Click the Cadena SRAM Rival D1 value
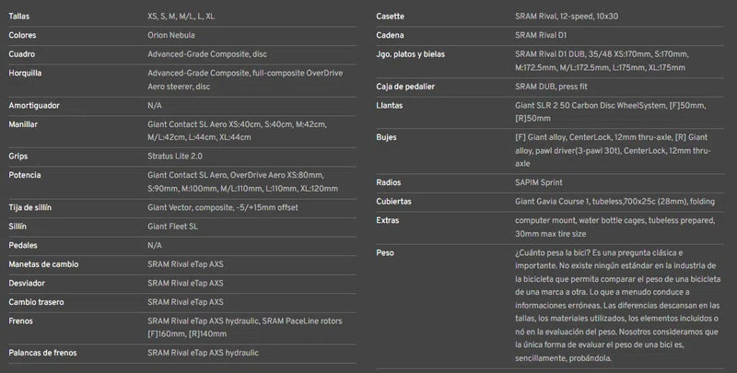This screenshot has width=737, height=373. (541, 35)
